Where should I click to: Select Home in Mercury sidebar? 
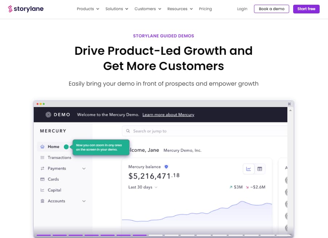53,147
